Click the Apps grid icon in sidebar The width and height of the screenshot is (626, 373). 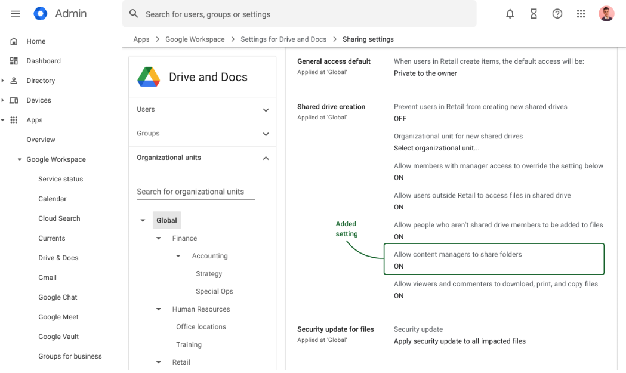[x=14, y=120]
